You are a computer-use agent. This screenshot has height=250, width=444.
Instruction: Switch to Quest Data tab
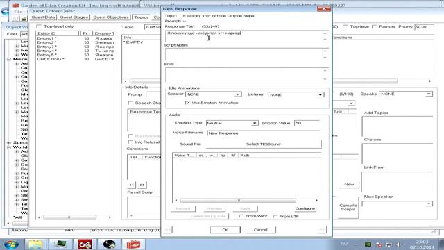(43, 17)
